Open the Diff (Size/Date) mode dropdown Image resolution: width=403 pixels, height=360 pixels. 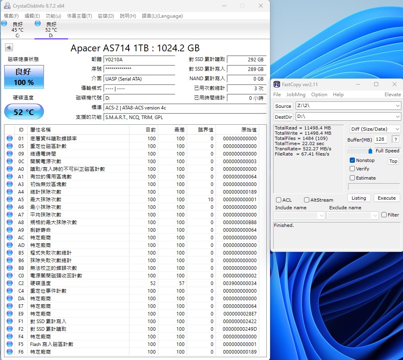point(375,129)
